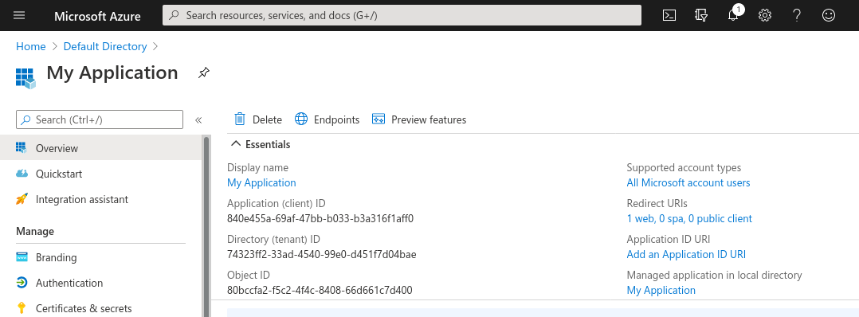Click the Certificates & secrets key icon
This screenshot has height=317, width=859.
22,308
